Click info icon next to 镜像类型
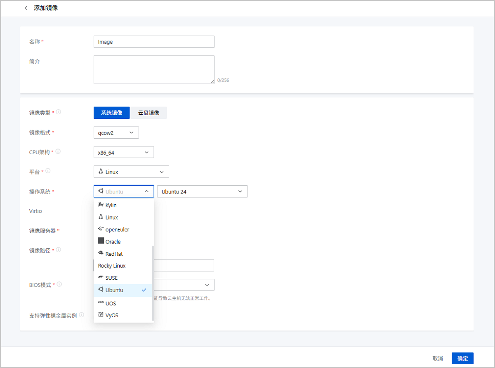The width and height of the screenshot is (495, 368). 59,112
